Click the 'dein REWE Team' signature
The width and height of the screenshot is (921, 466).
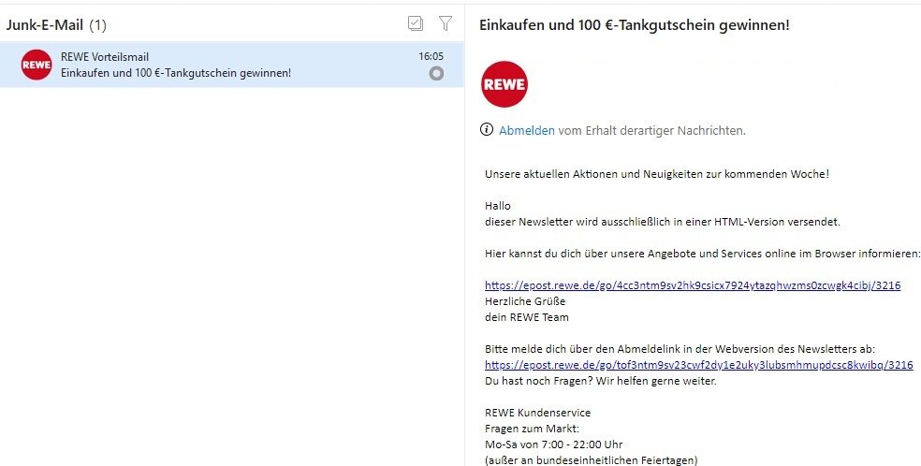526,317
